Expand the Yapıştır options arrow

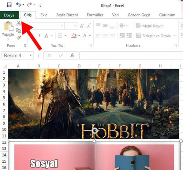(x=8, y=39)
